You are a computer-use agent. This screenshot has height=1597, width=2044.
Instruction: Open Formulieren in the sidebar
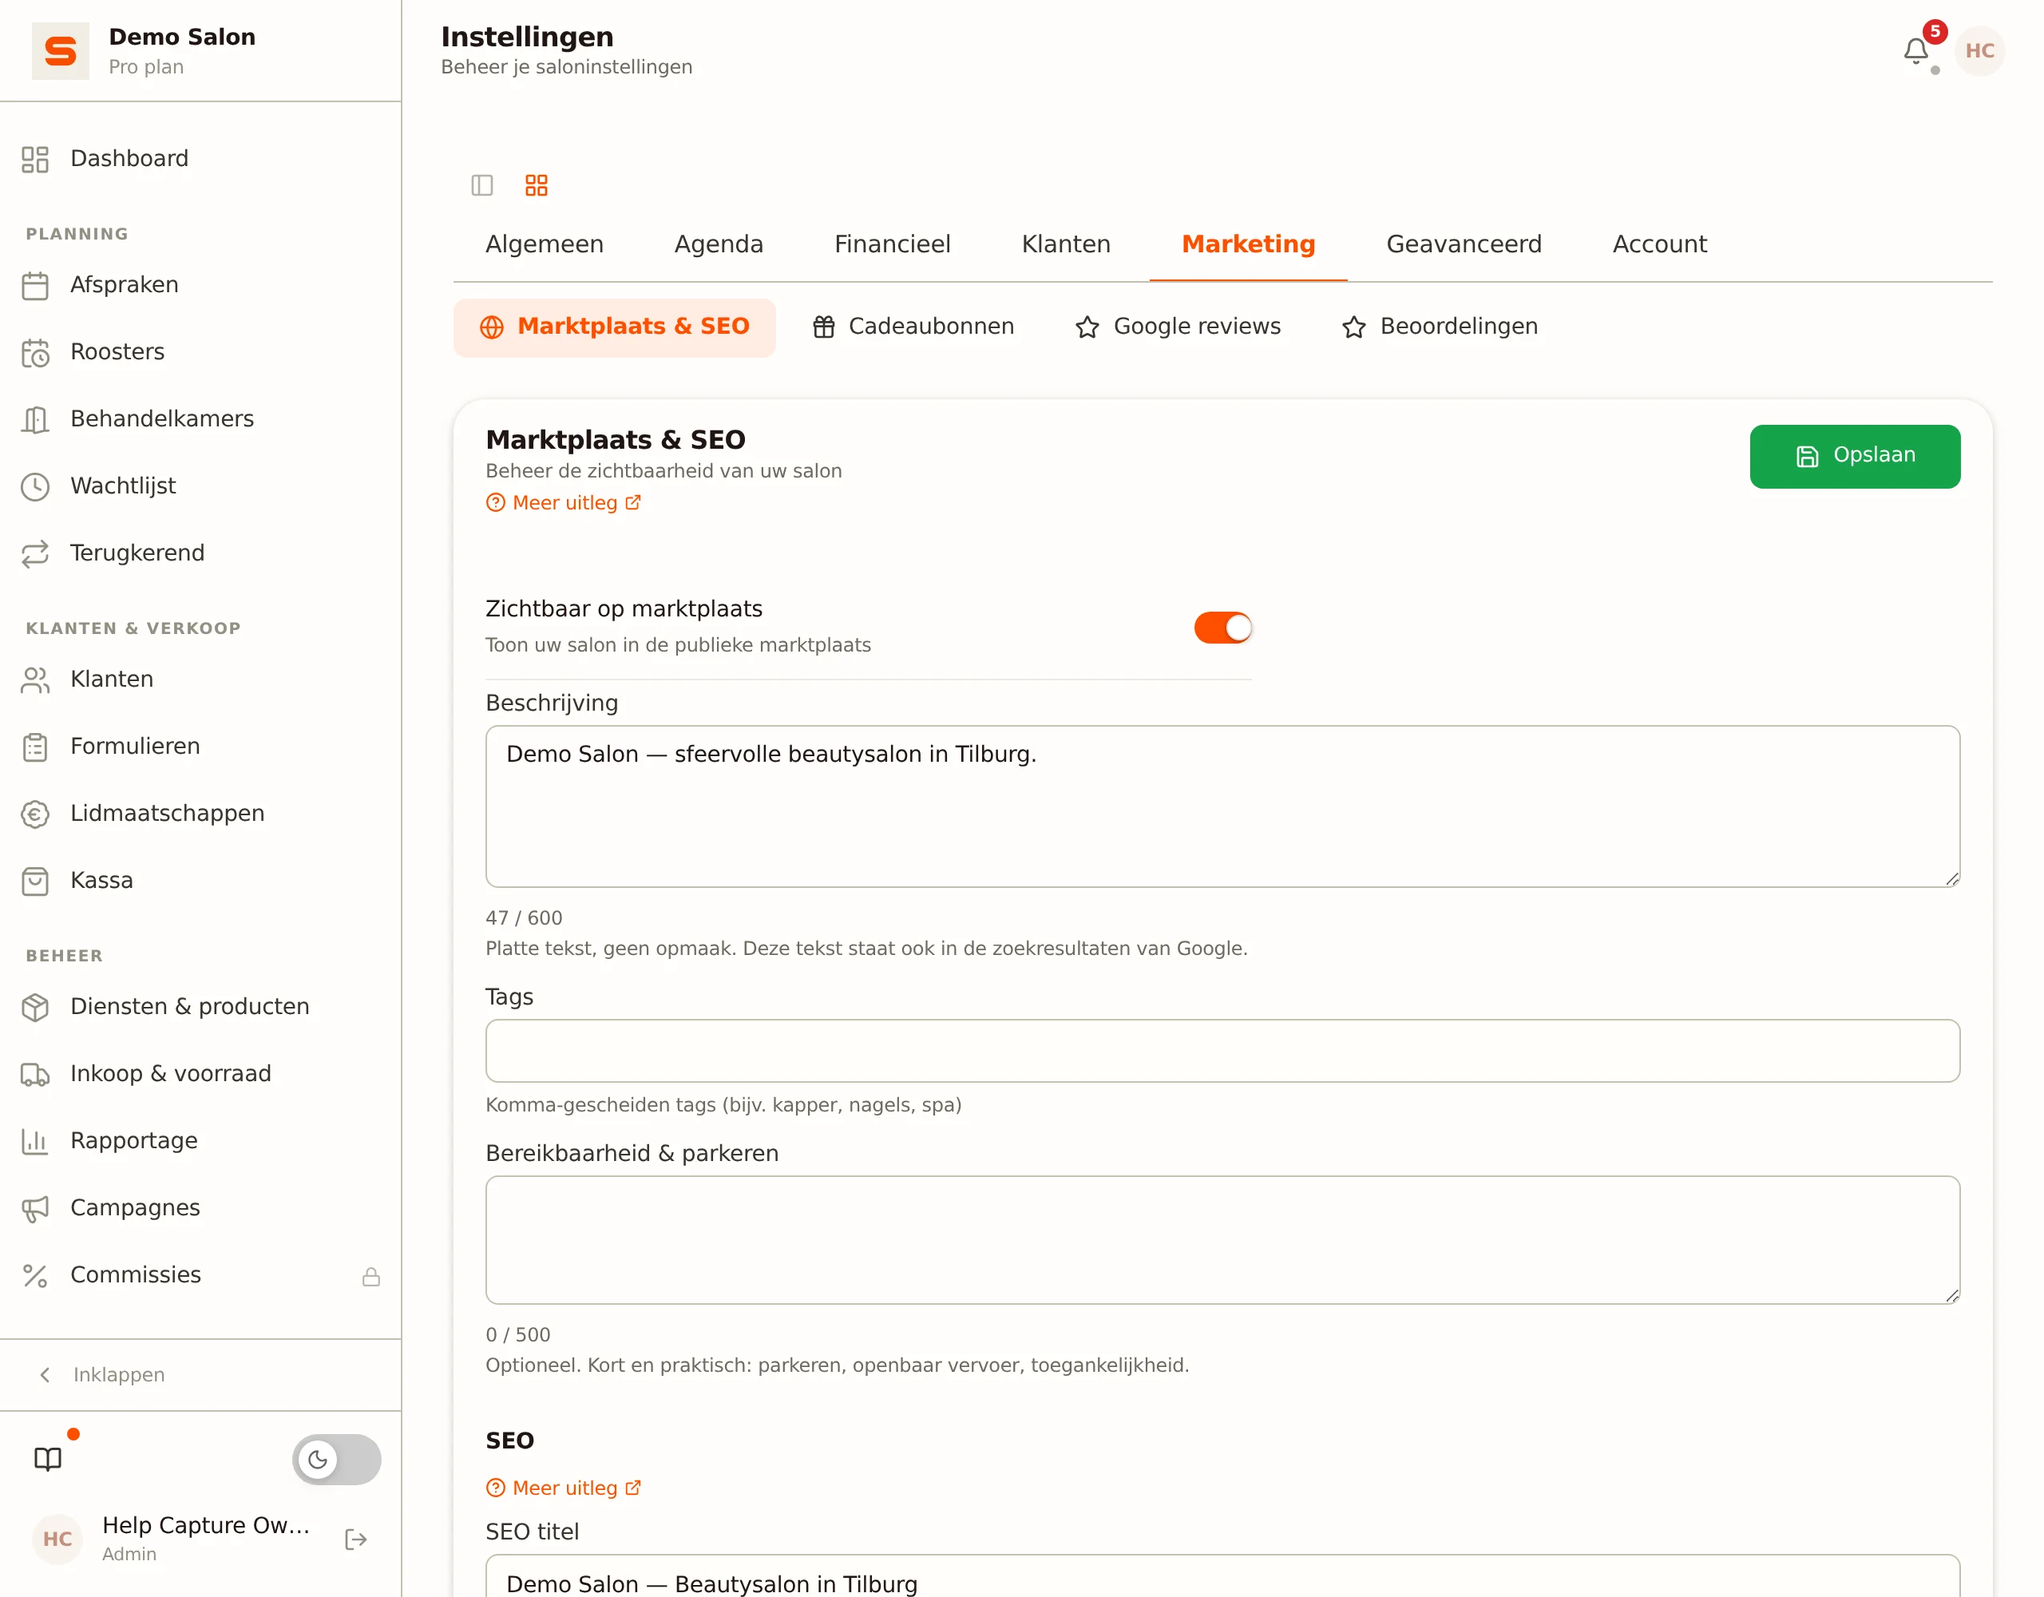click(200, 746)
